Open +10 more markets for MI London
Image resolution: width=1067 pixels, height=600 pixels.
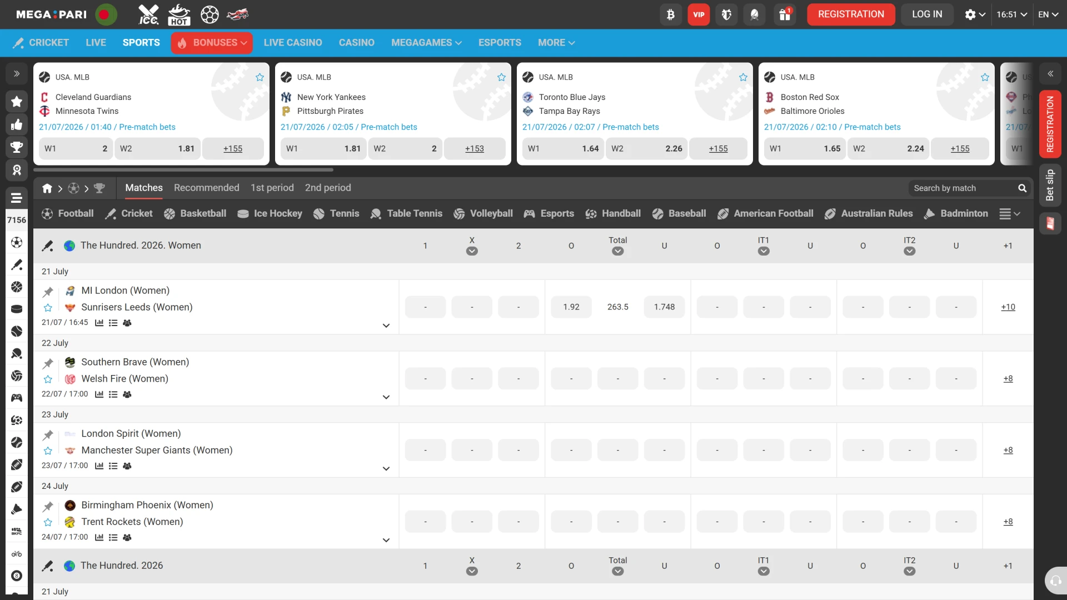click(1008, 307)
